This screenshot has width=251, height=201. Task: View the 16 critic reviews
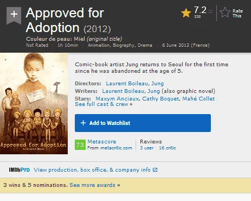[x=168, y=148]
